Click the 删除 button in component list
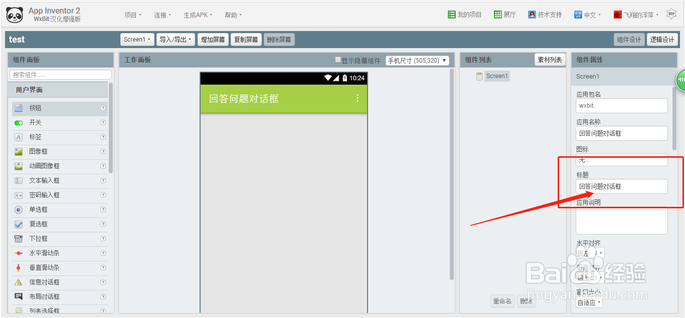The width and height of the screenshot is (685, 318). (x=527, y=301)
